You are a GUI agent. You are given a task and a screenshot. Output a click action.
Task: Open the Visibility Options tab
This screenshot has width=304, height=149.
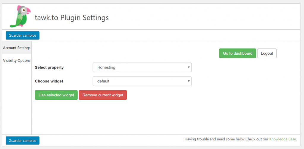(x=17, y=61)
